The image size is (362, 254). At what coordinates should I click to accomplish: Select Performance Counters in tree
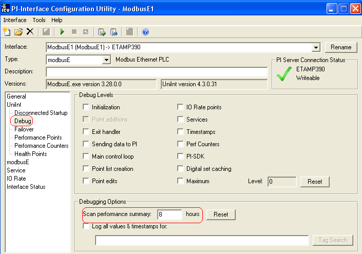coord(41,146)
